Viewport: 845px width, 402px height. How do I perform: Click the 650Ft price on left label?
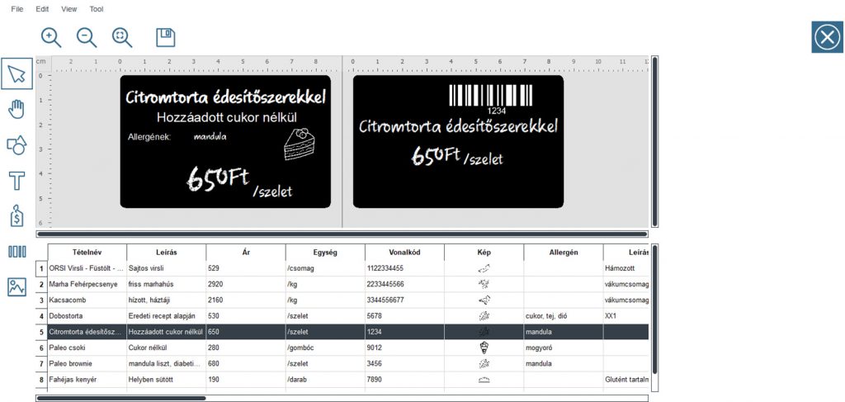[x=218, y=178]
